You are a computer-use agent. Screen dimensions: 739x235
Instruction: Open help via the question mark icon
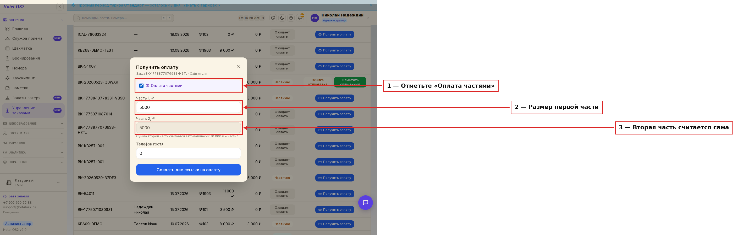pos(291,18)
